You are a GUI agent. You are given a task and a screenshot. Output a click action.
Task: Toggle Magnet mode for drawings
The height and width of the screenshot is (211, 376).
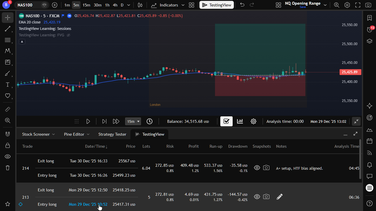point(8,134)
